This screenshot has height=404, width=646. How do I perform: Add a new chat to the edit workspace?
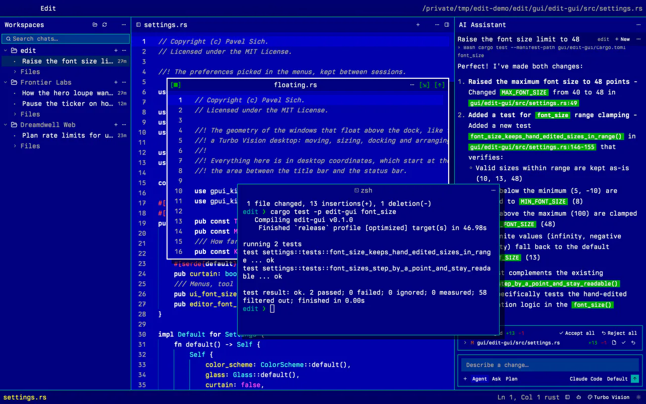tap(116, 50)
